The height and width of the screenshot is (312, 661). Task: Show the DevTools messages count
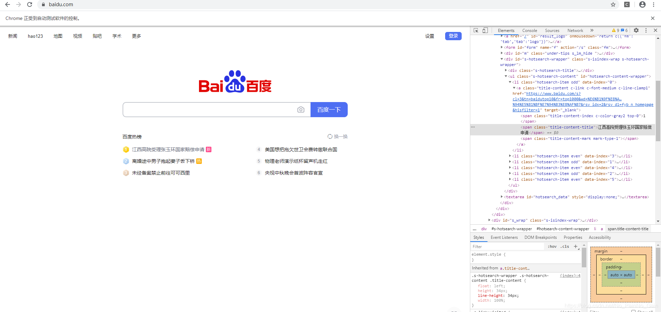(x=625, y=30)
